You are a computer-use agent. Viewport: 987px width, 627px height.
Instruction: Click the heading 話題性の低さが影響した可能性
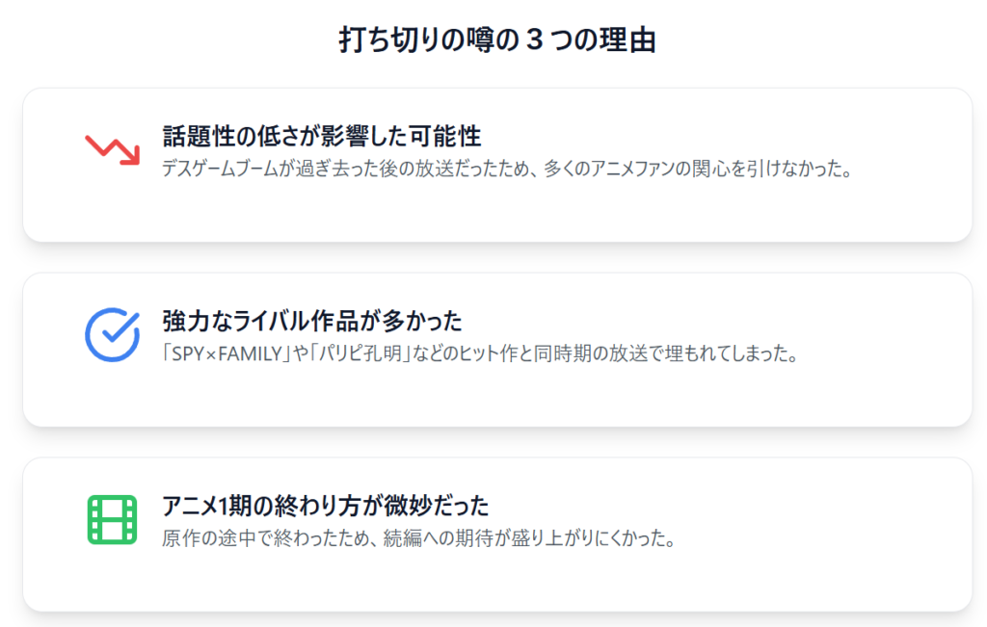(322, 136)
